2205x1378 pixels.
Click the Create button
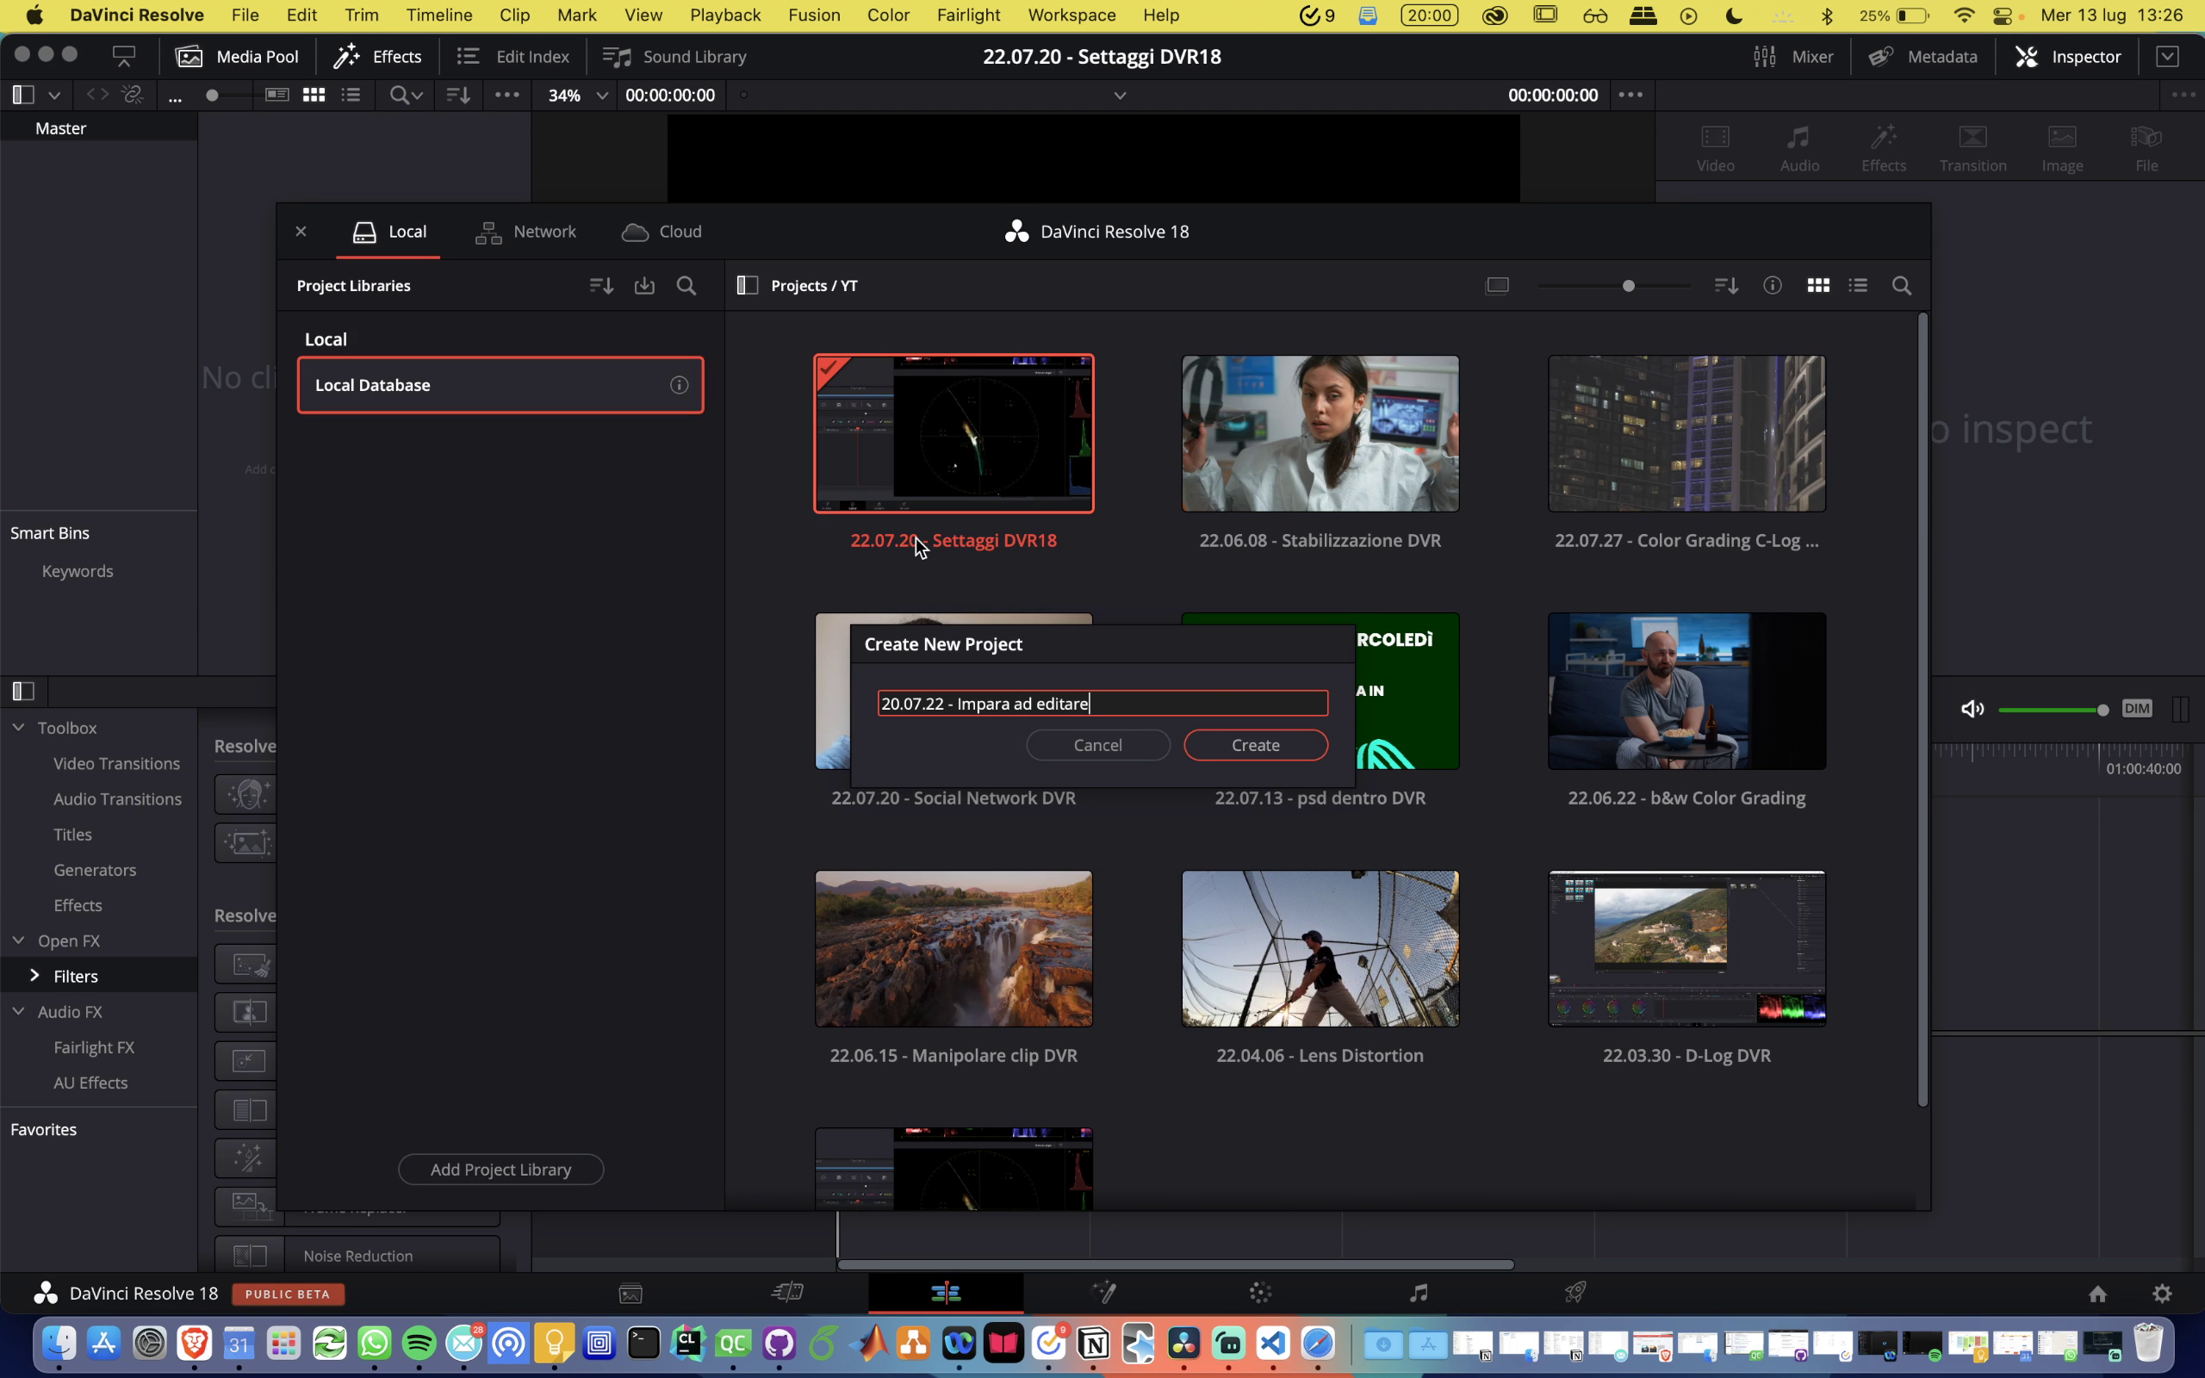(x=1256, y=745)
